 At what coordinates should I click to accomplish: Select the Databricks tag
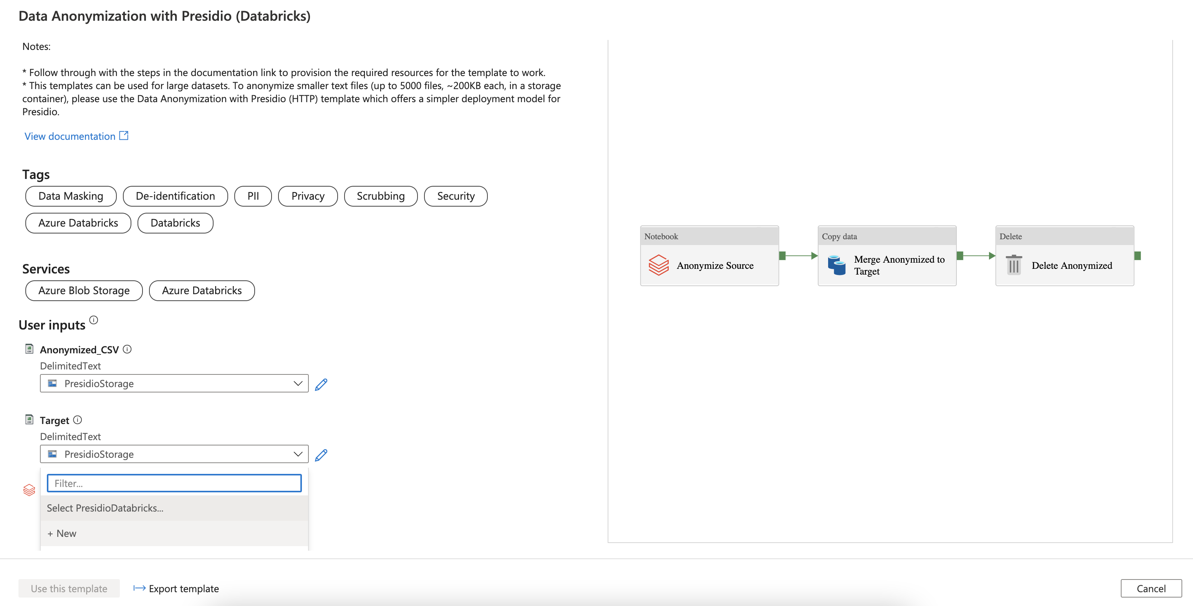click(x=175, y=223)
